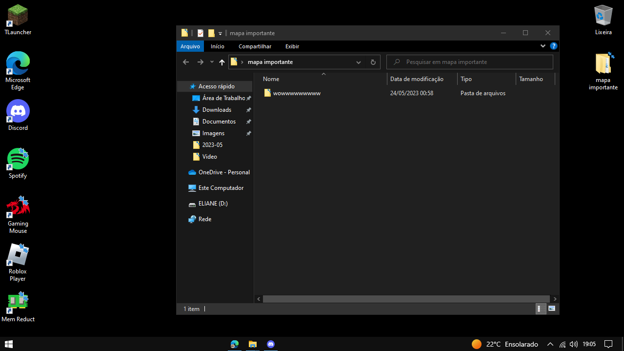
Task: Click scrollbar right arrow in file list
Action: point(555,299)
